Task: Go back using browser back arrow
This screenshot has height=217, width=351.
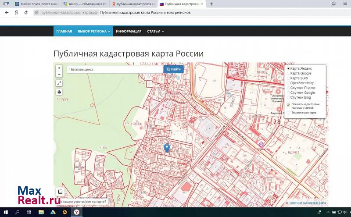Action: coord(6,13)
